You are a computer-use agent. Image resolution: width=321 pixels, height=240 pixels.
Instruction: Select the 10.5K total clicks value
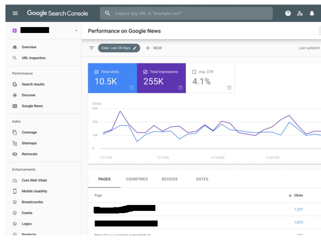pyautogui.click(x=106, y=81)
